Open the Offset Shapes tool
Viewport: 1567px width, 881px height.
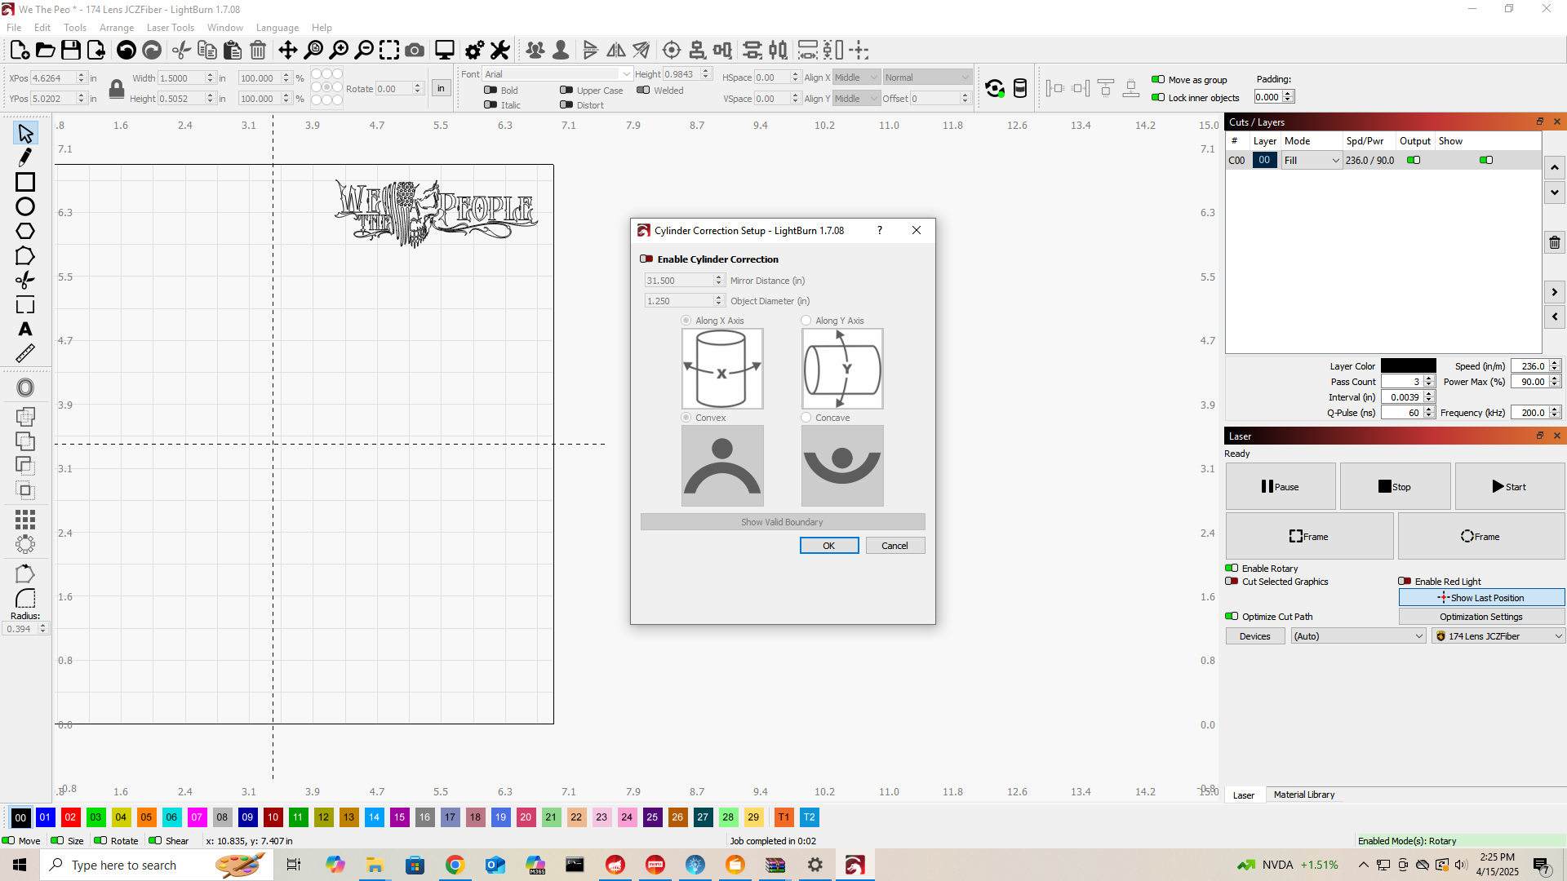tap(25, 387)
